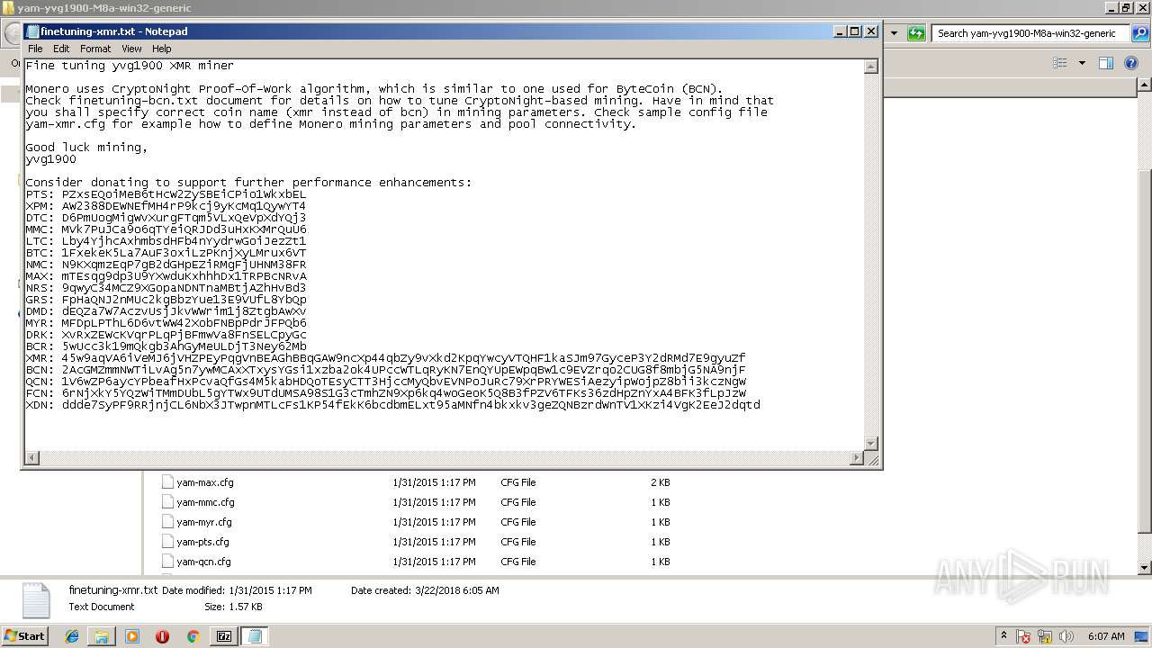This screenshot has height=648, width=1152.
Task: Expand the address bar history dropdown in Explorer
Action: [x=895, y=33]
